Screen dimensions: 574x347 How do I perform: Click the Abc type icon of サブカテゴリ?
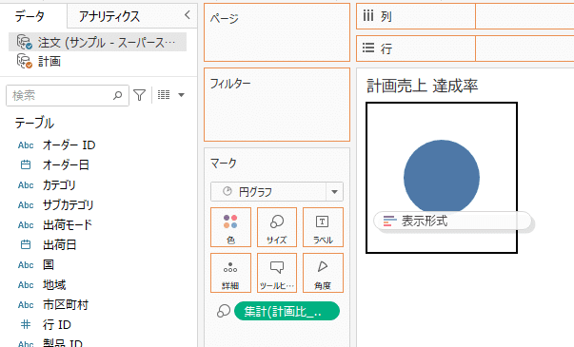26,204
